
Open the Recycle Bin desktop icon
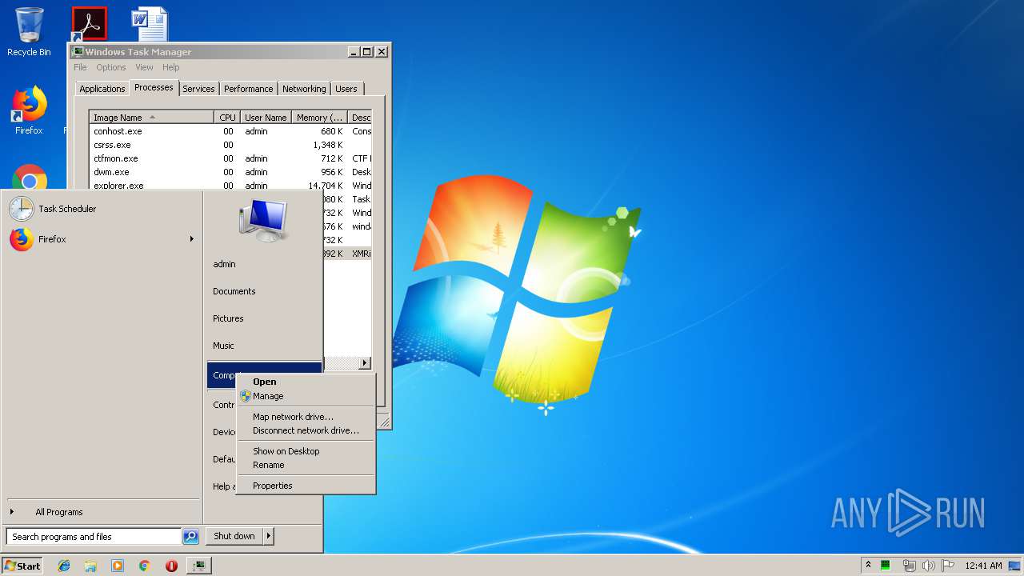click(x=29, y=32)
